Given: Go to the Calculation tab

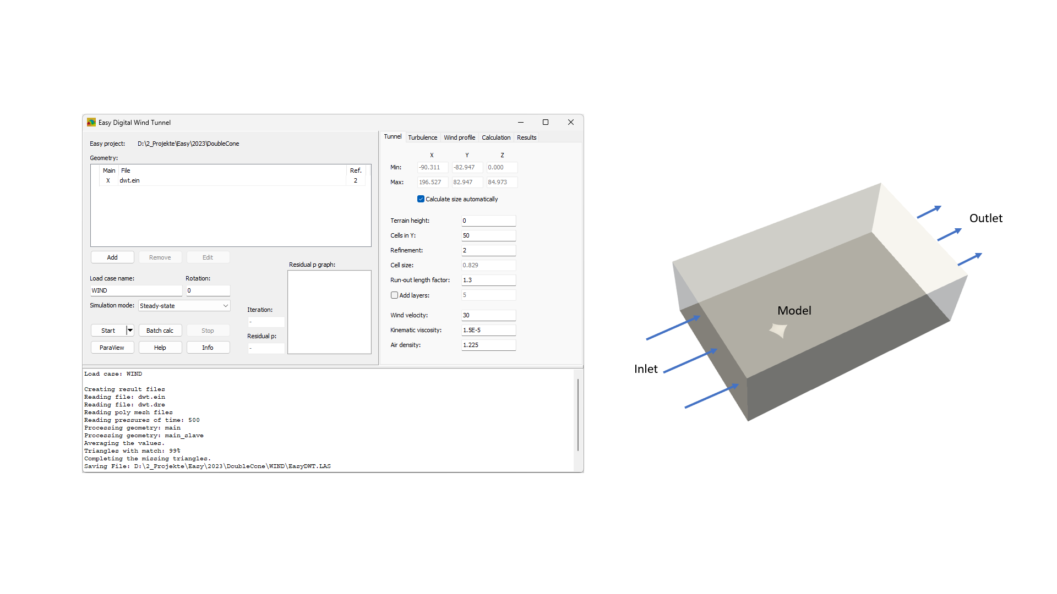Looking at the screenshot, I should (x=495, y=137).
